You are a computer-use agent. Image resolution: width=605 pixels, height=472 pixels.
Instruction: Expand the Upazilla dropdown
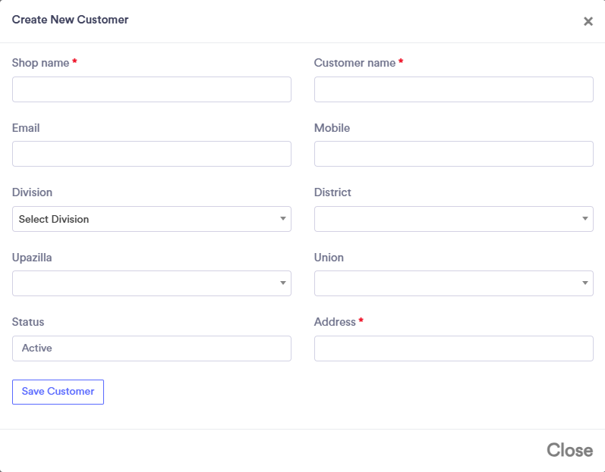[x=152, y=283]
